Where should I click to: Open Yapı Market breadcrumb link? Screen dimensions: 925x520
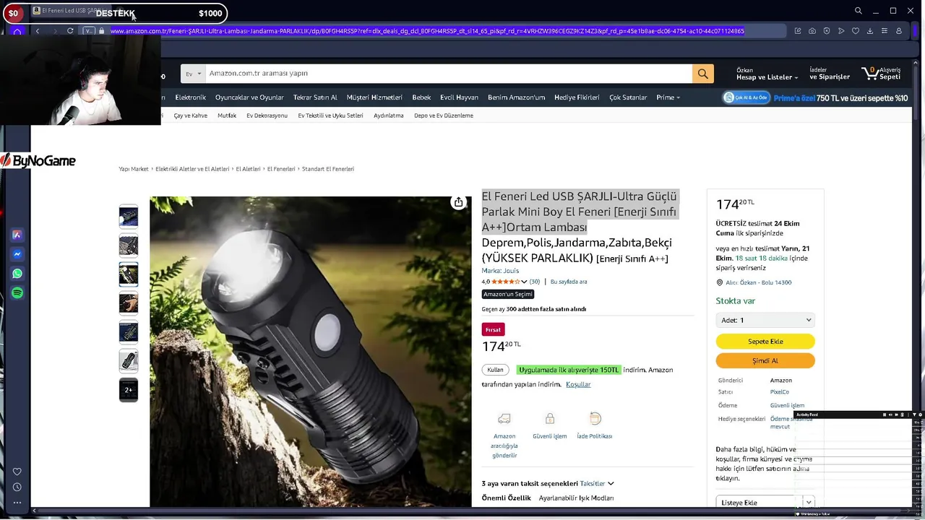click(134, 169)
